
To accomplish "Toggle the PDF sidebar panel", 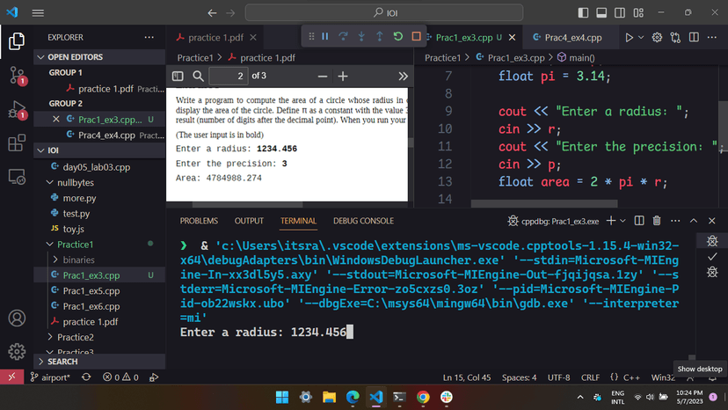I will click(x=178, y=77).
